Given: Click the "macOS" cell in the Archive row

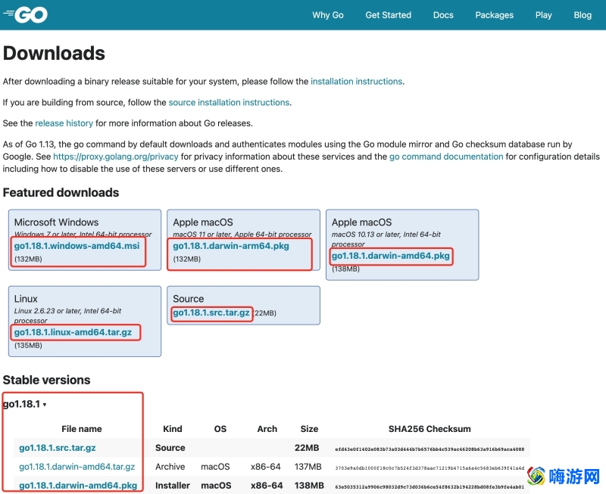Looking at the screenshot, I should tap(215, 467).
